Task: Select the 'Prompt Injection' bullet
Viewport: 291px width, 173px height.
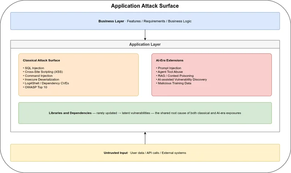Action: pyautogui.click(x=169, y=68)
